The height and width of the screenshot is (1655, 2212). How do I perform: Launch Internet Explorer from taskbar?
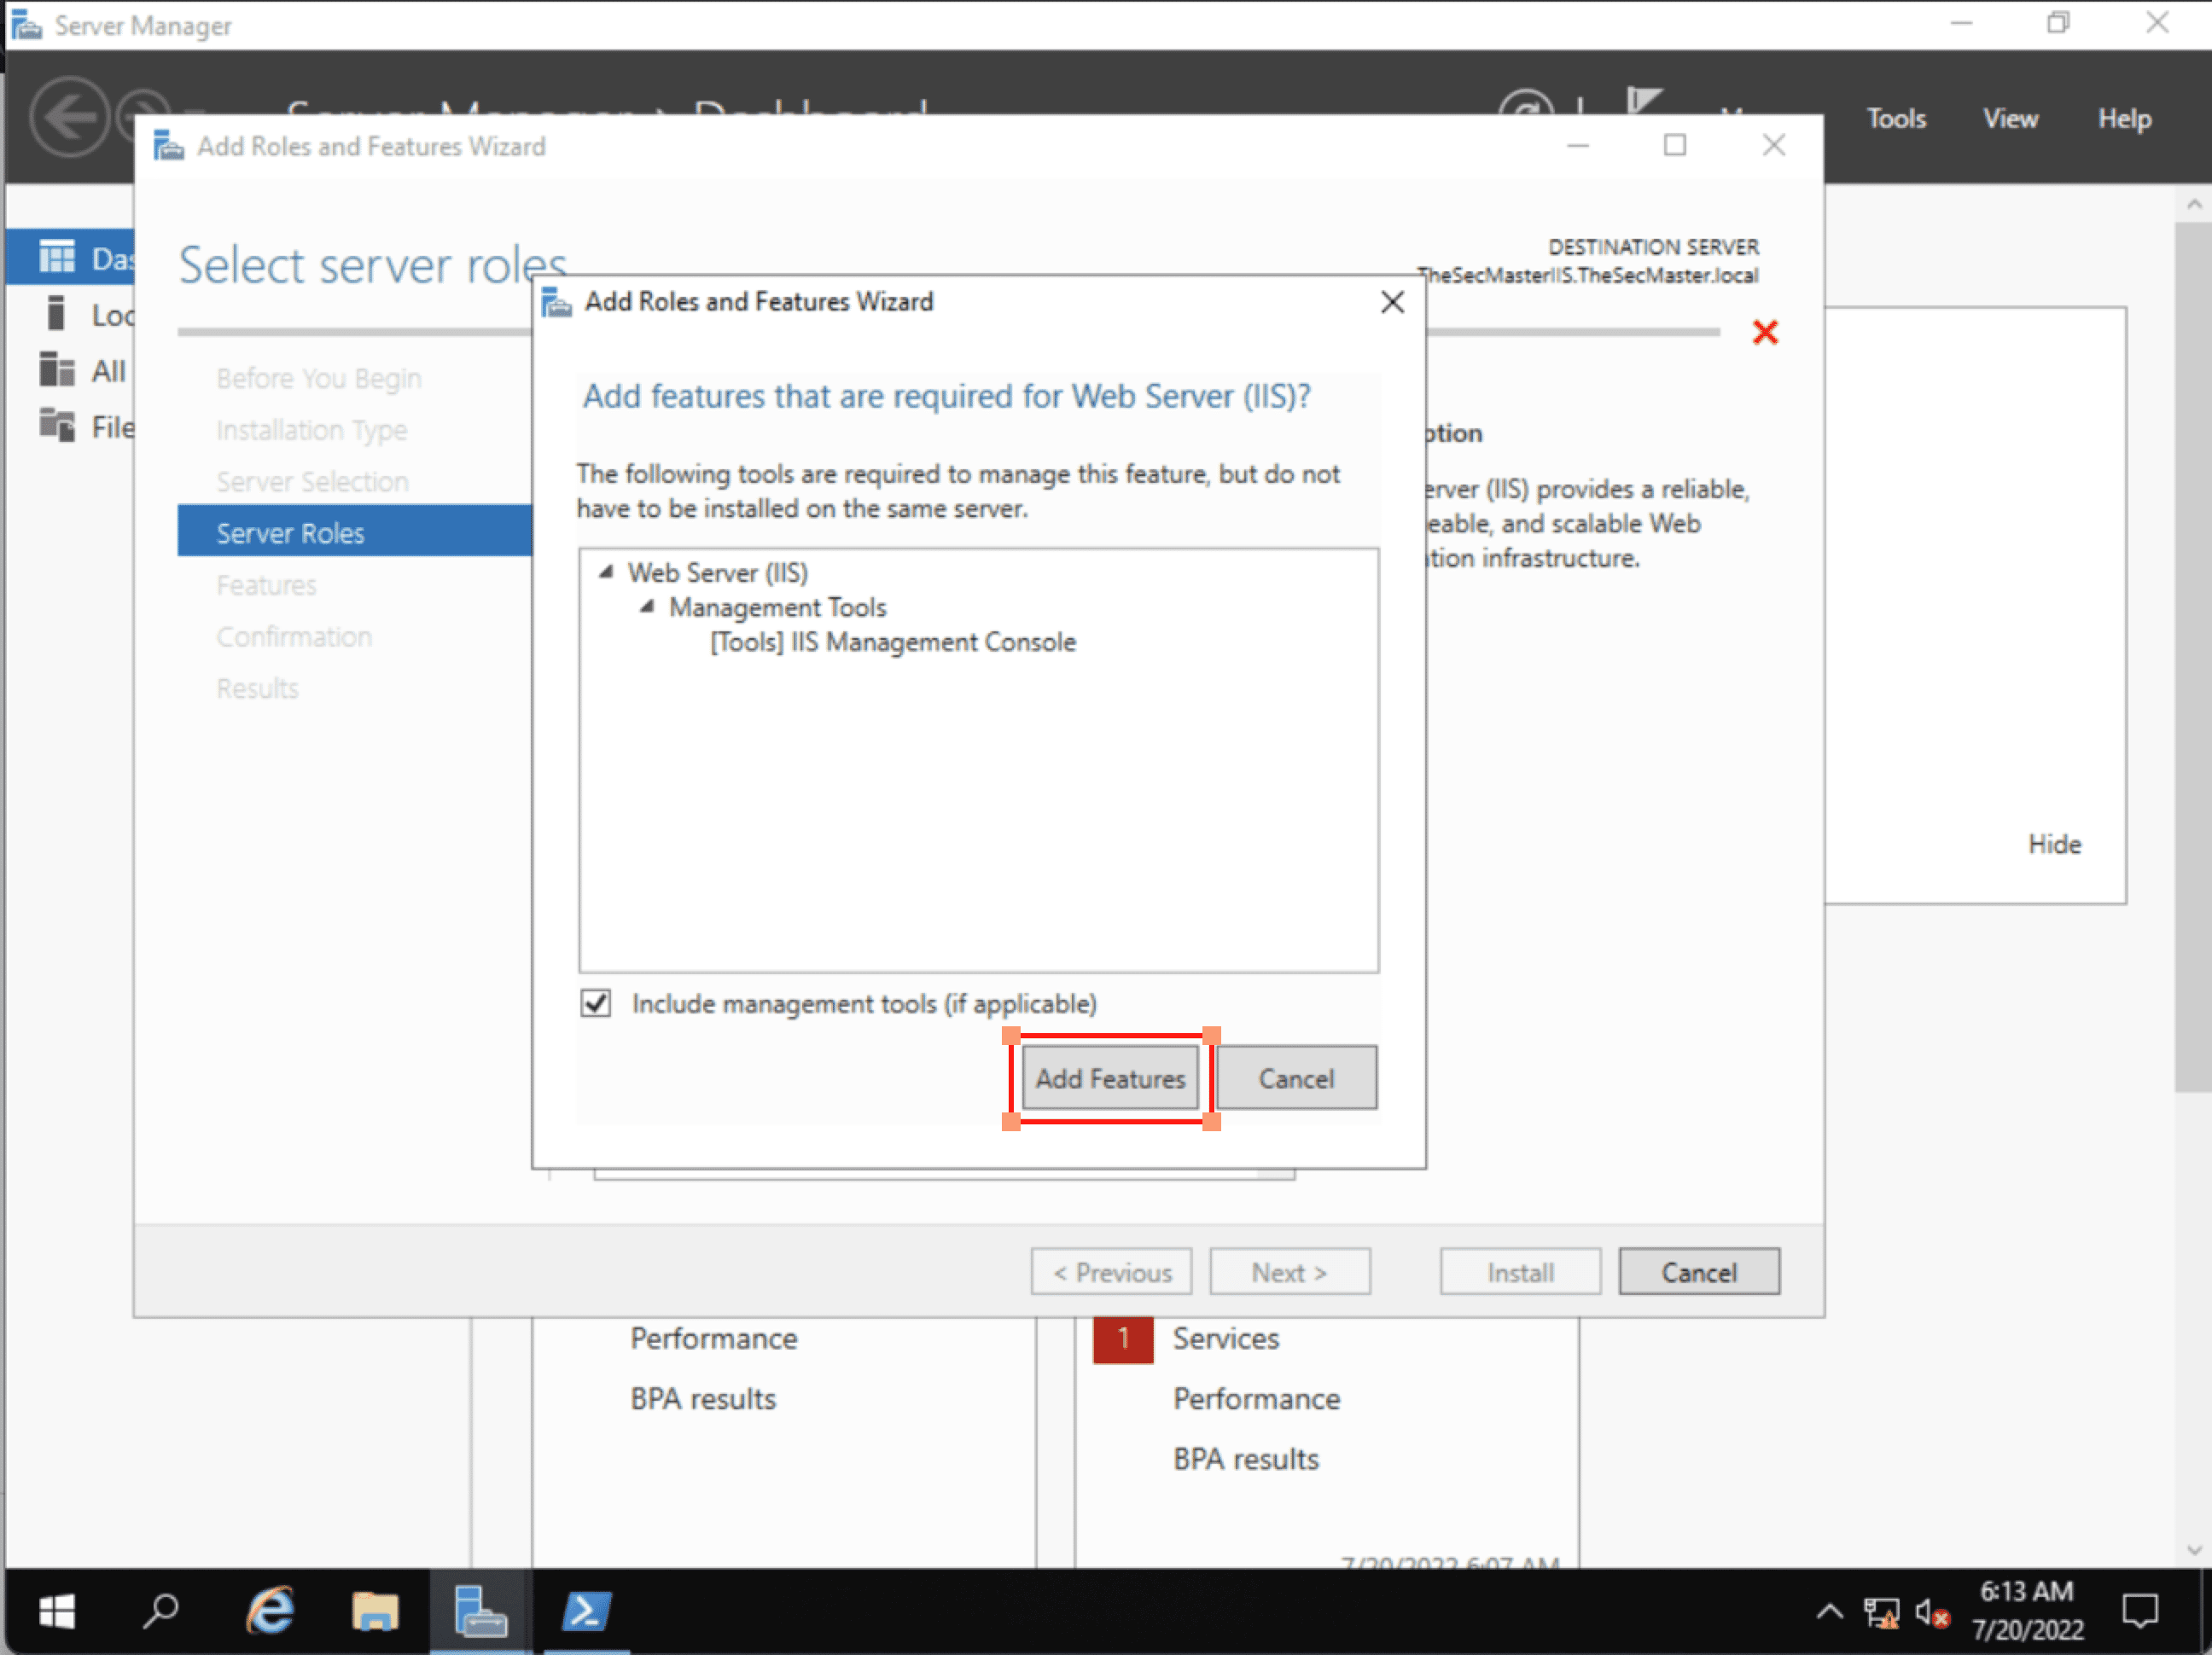pyautogui.click(x=270, y=1611)
